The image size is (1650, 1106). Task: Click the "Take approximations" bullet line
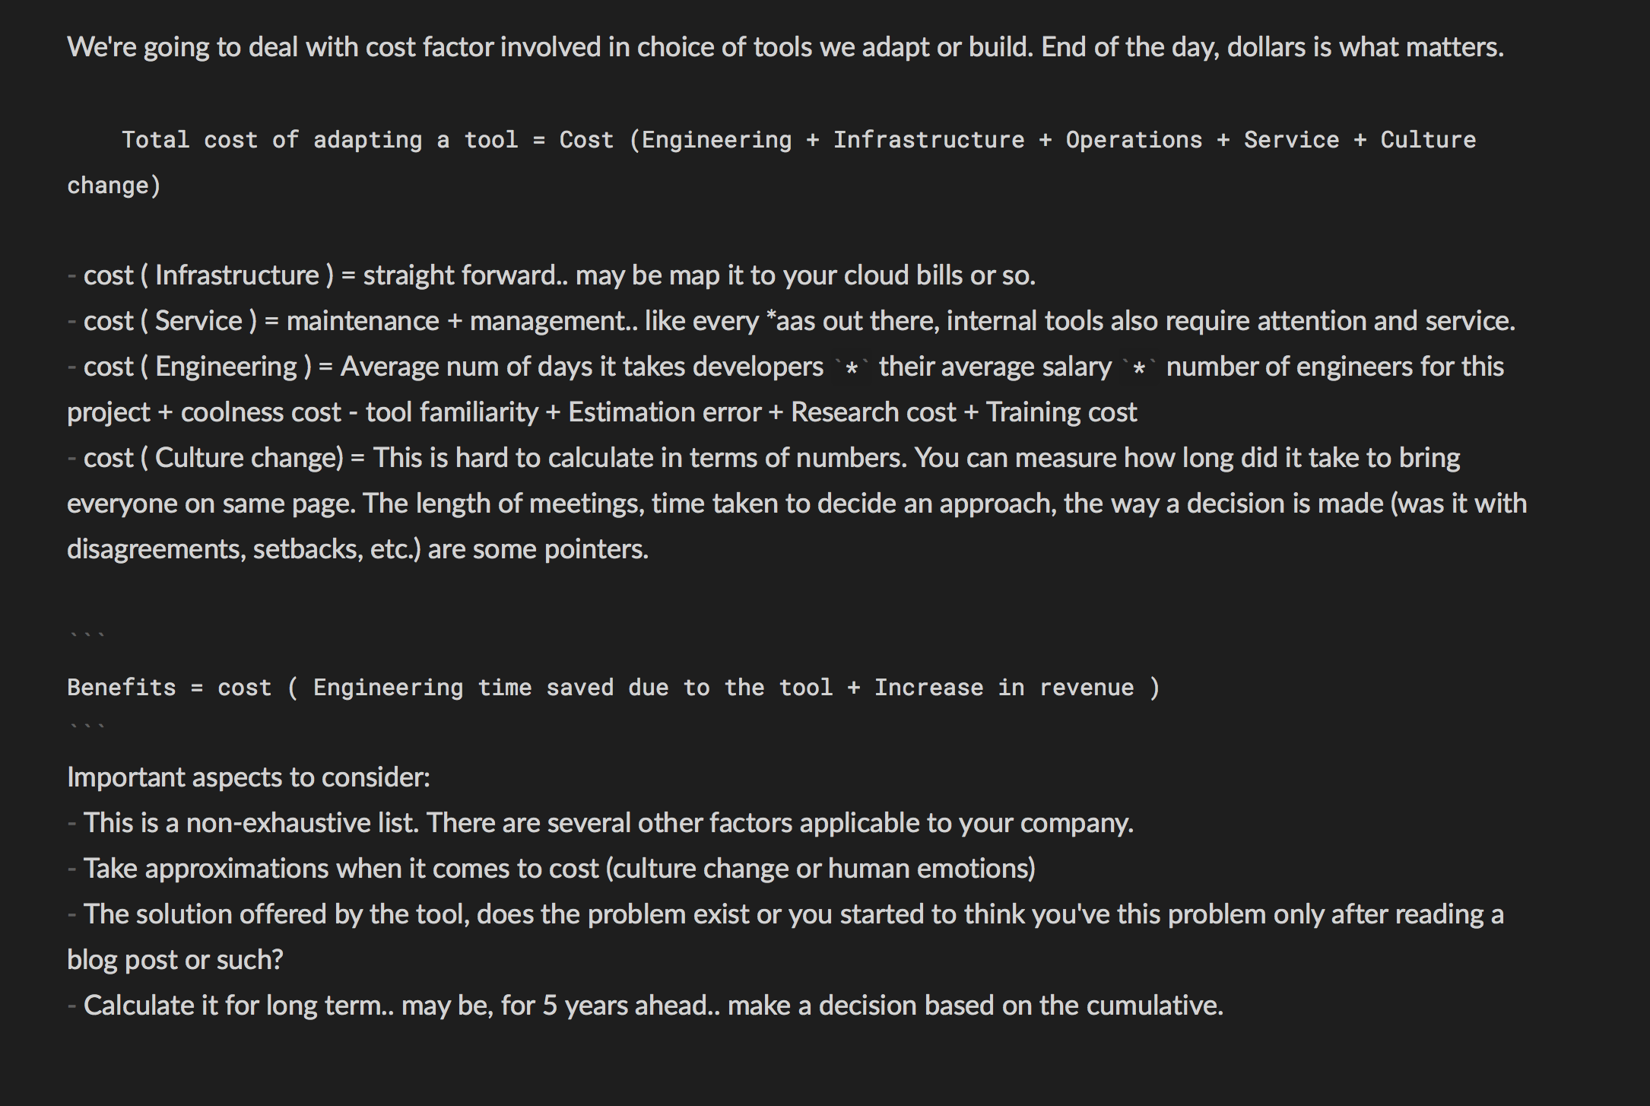(551, 869)
